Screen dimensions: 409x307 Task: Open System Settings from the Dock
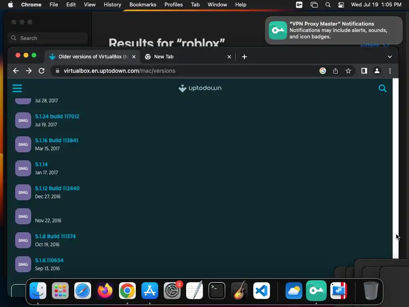click(x=172, y=291)
